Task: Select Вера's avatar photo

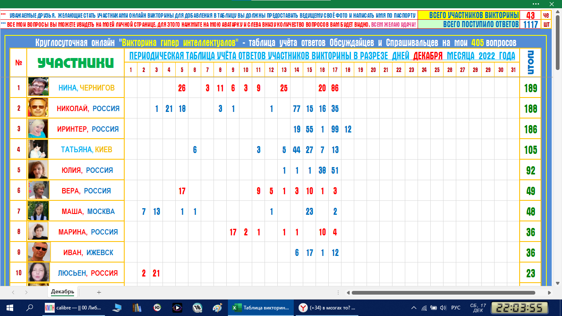Action: (38, 190)
